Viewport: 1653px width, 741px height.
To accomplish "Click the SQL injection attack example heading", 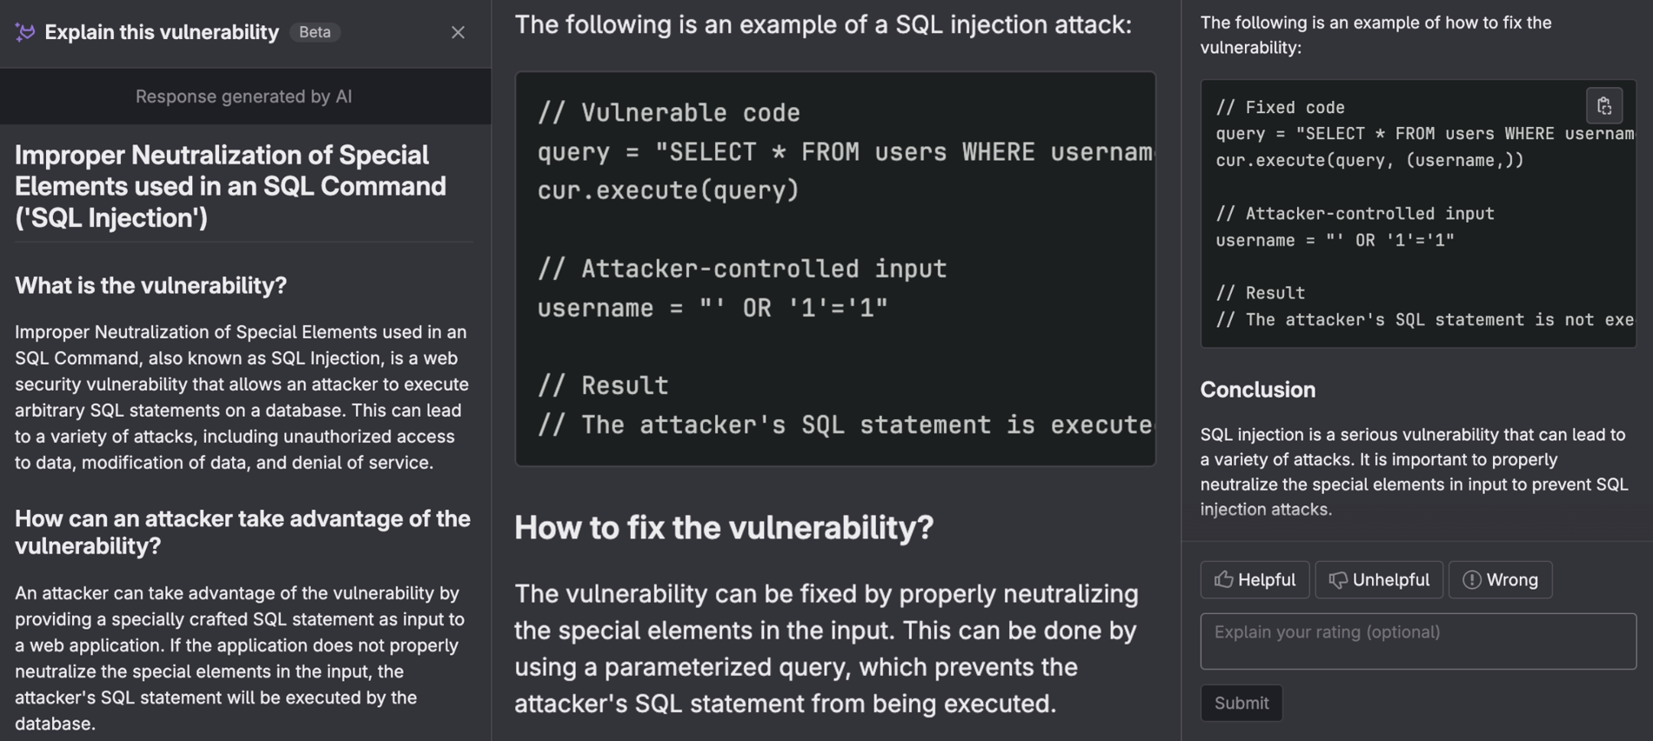I will (821, 23).
